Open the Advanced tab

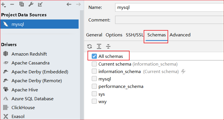(180, 35)
